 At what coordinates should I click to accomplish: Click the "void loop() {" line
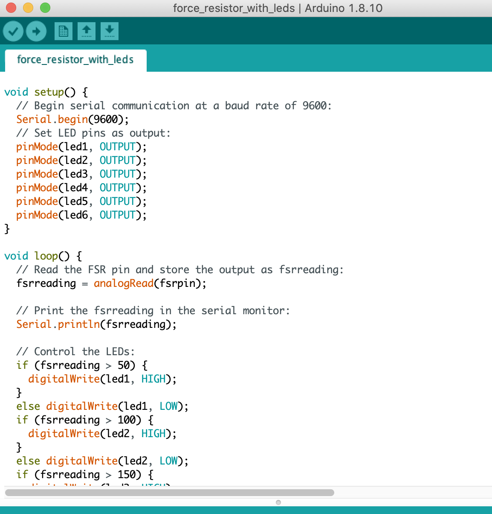(43, 256)
